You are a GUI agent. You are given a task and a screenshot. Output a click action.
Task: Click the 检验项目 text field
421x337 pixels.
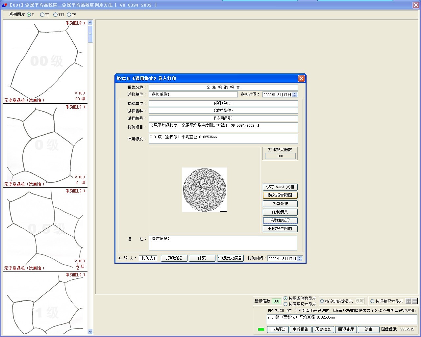tap(223, 127)
